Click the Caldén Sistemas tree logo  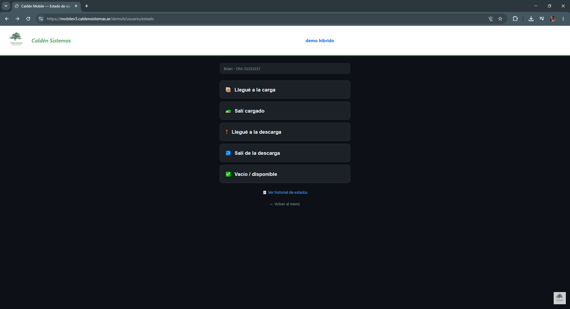pos(16,39)
